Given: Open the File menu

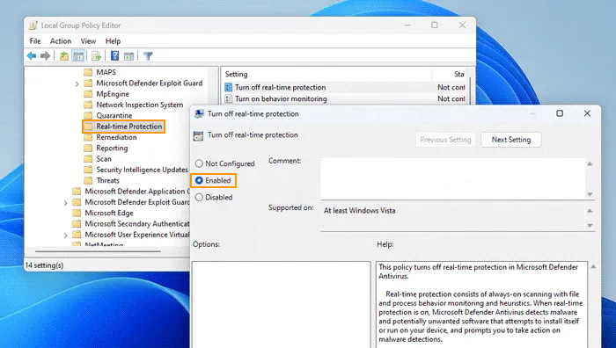Looking at the screenshot, I should pyautogui.click(x=35, y=40).
